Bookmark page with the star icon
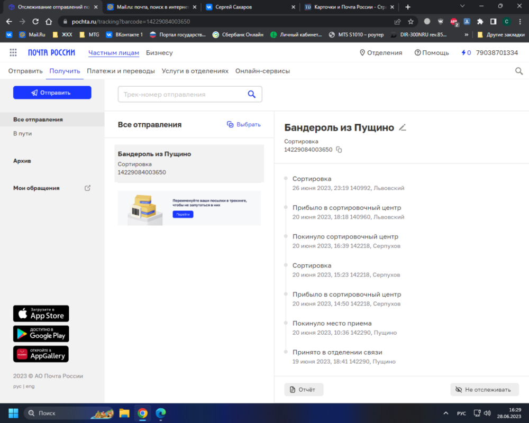 411,22
